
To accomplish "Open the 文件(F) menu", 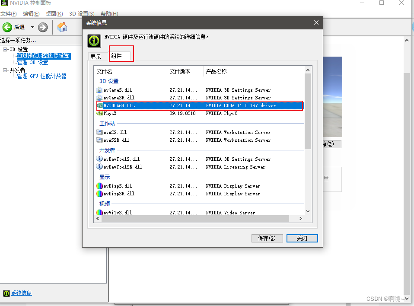I will (x=9, y=14).
